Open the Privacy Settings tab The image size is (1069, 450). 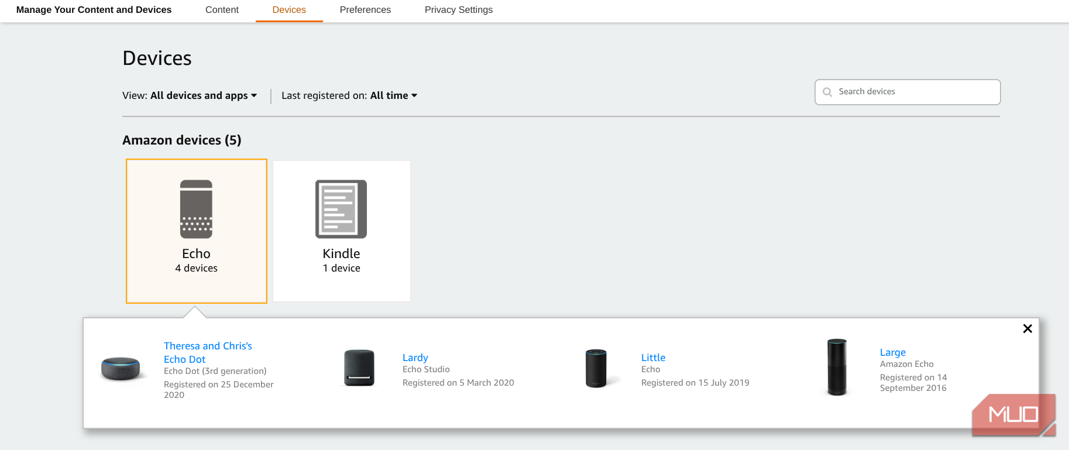pyautogui.click(x=459, y=10)
